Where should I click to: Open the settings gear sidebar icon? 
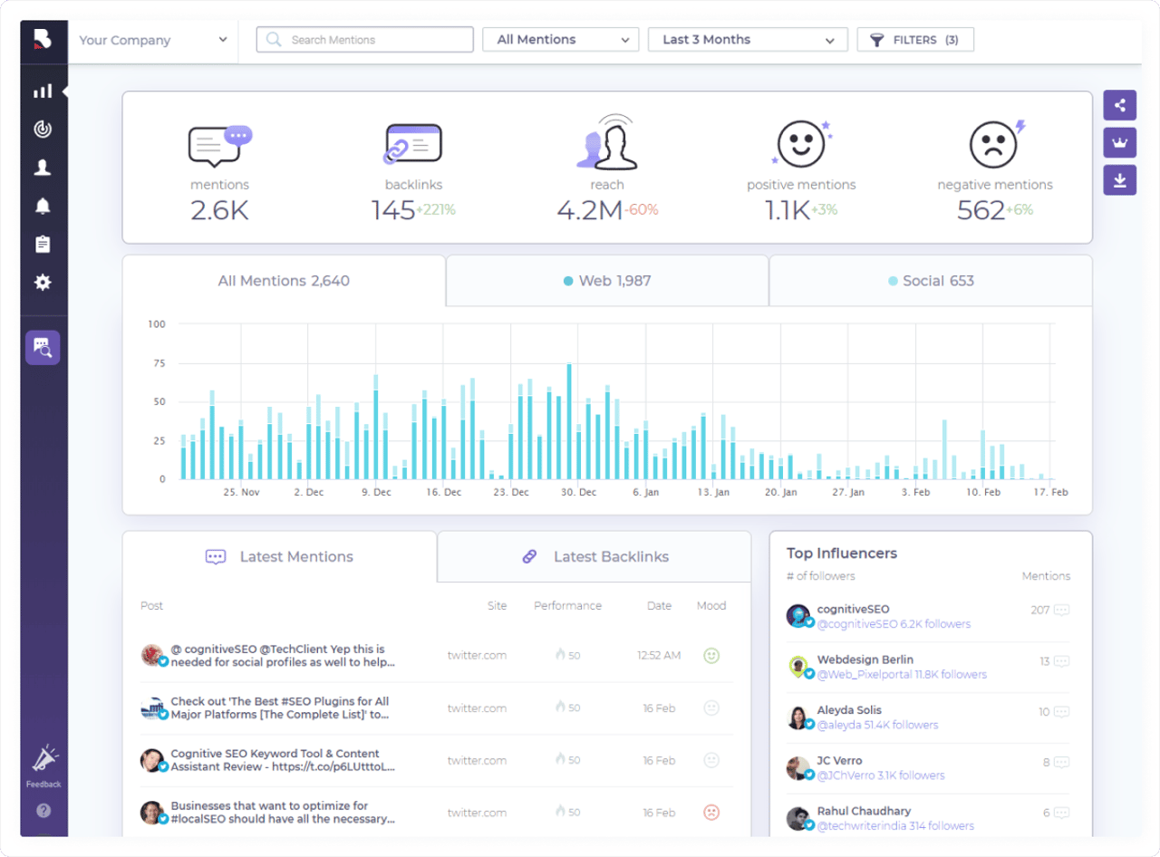(x=43, y=283)
